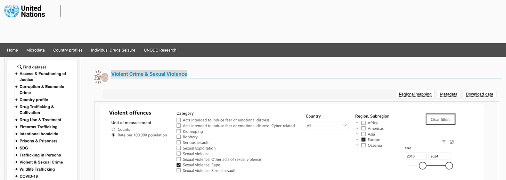Open the Country dropdown

click(327, 126)
